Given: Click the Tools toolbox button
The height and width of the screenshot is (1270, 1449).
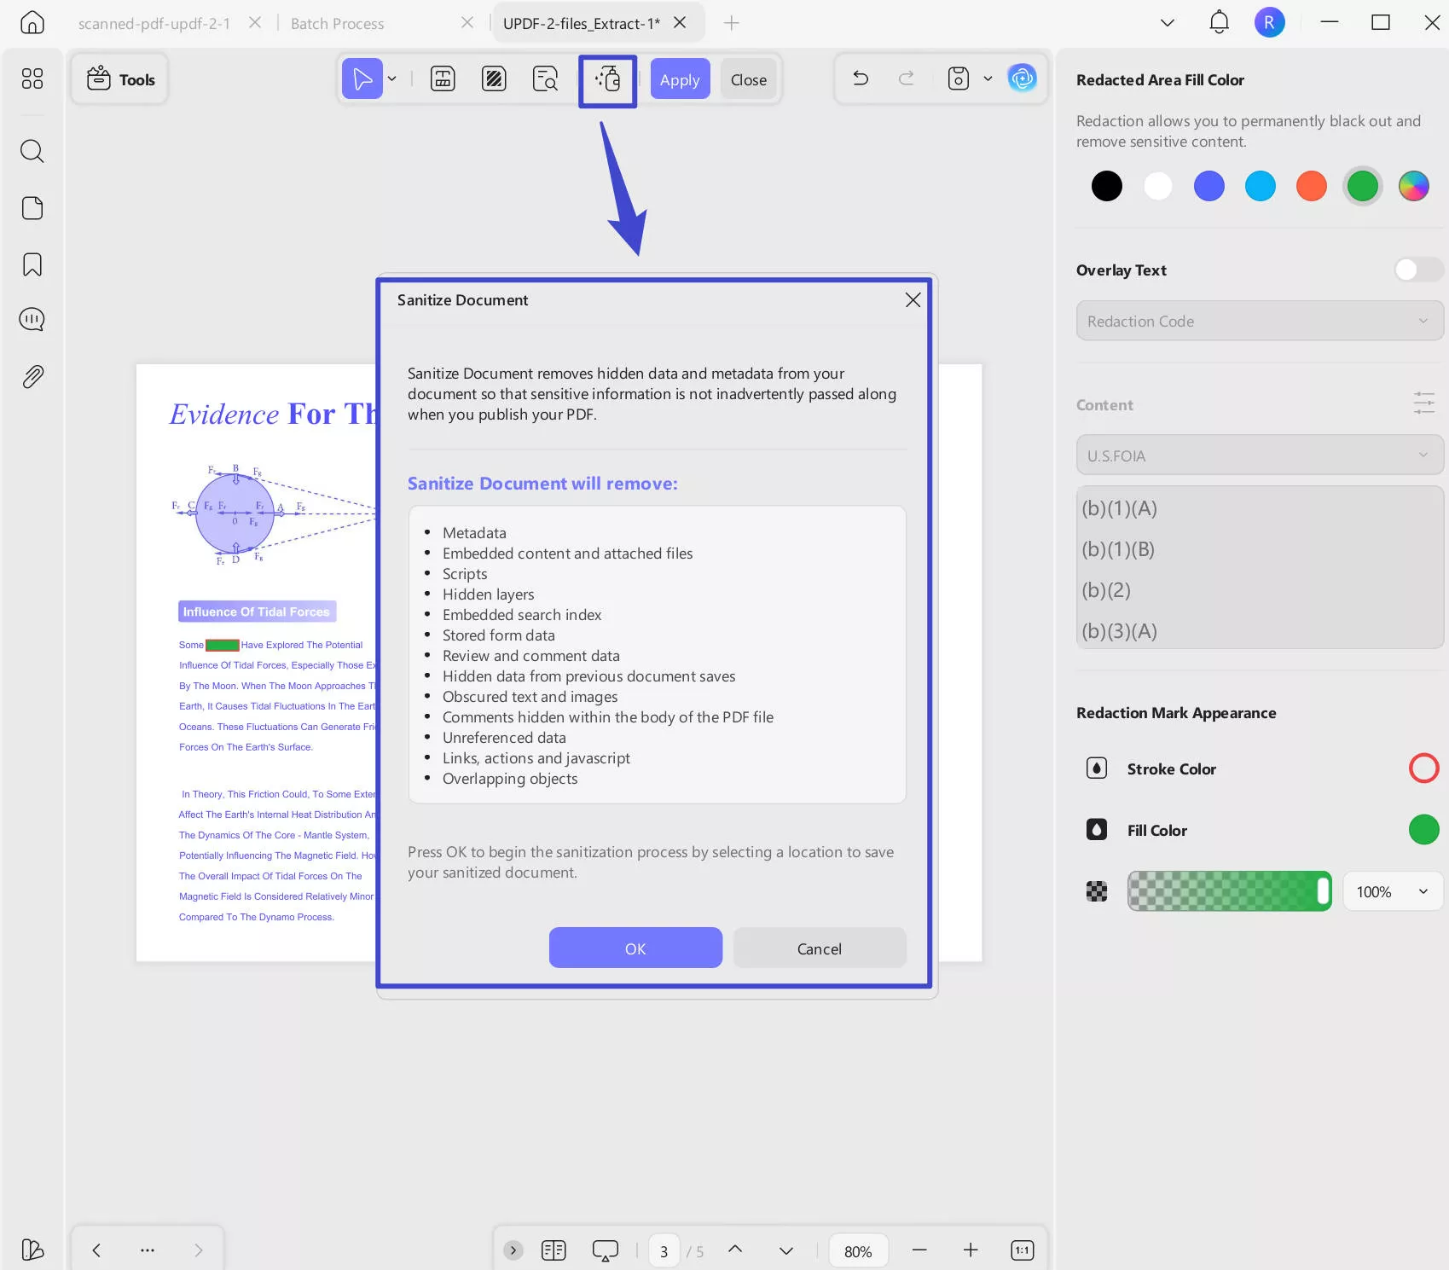Looking at the screenshot, I should 120,79.
